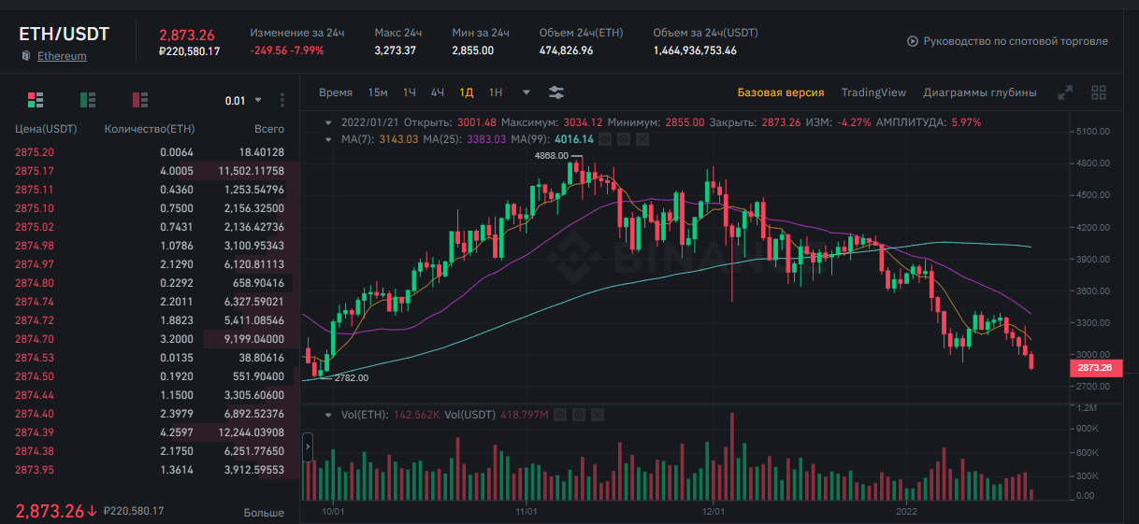The width and height of the screenshot is (1139, 524).
Task: Open order book more options menu
Action: point(282,100)
